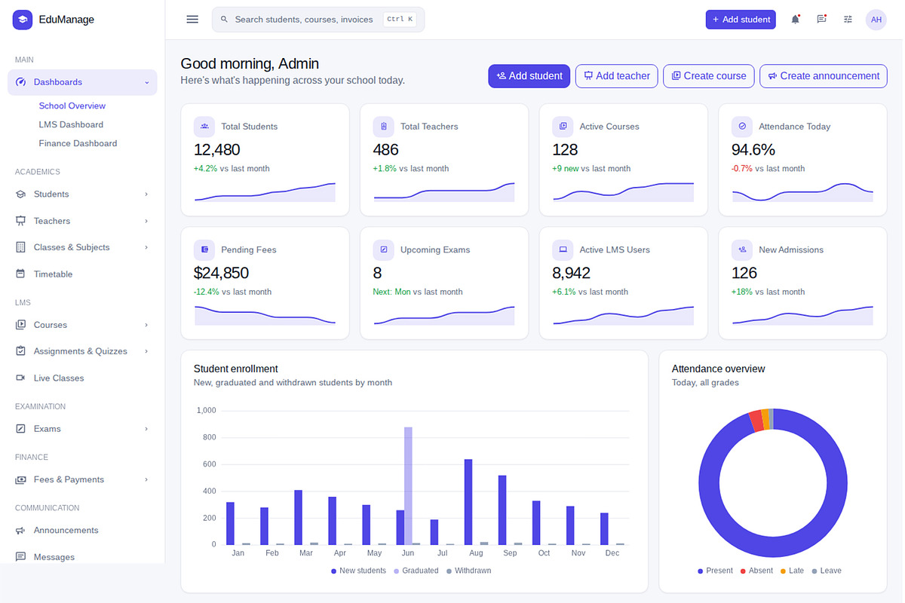Click the Create course button

point(709,76)
